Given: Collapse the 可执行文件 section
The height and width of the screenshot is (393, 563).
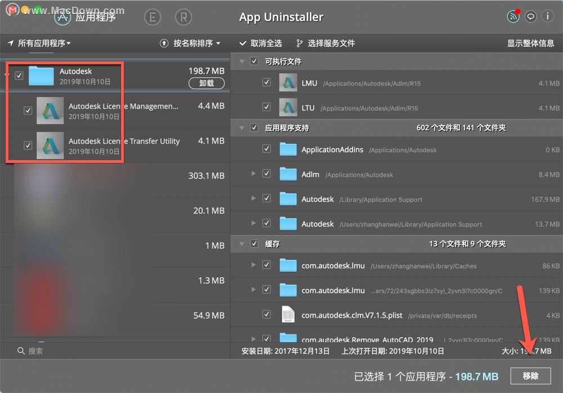Looking at the screenshot, I should click(x=242, y=61).
